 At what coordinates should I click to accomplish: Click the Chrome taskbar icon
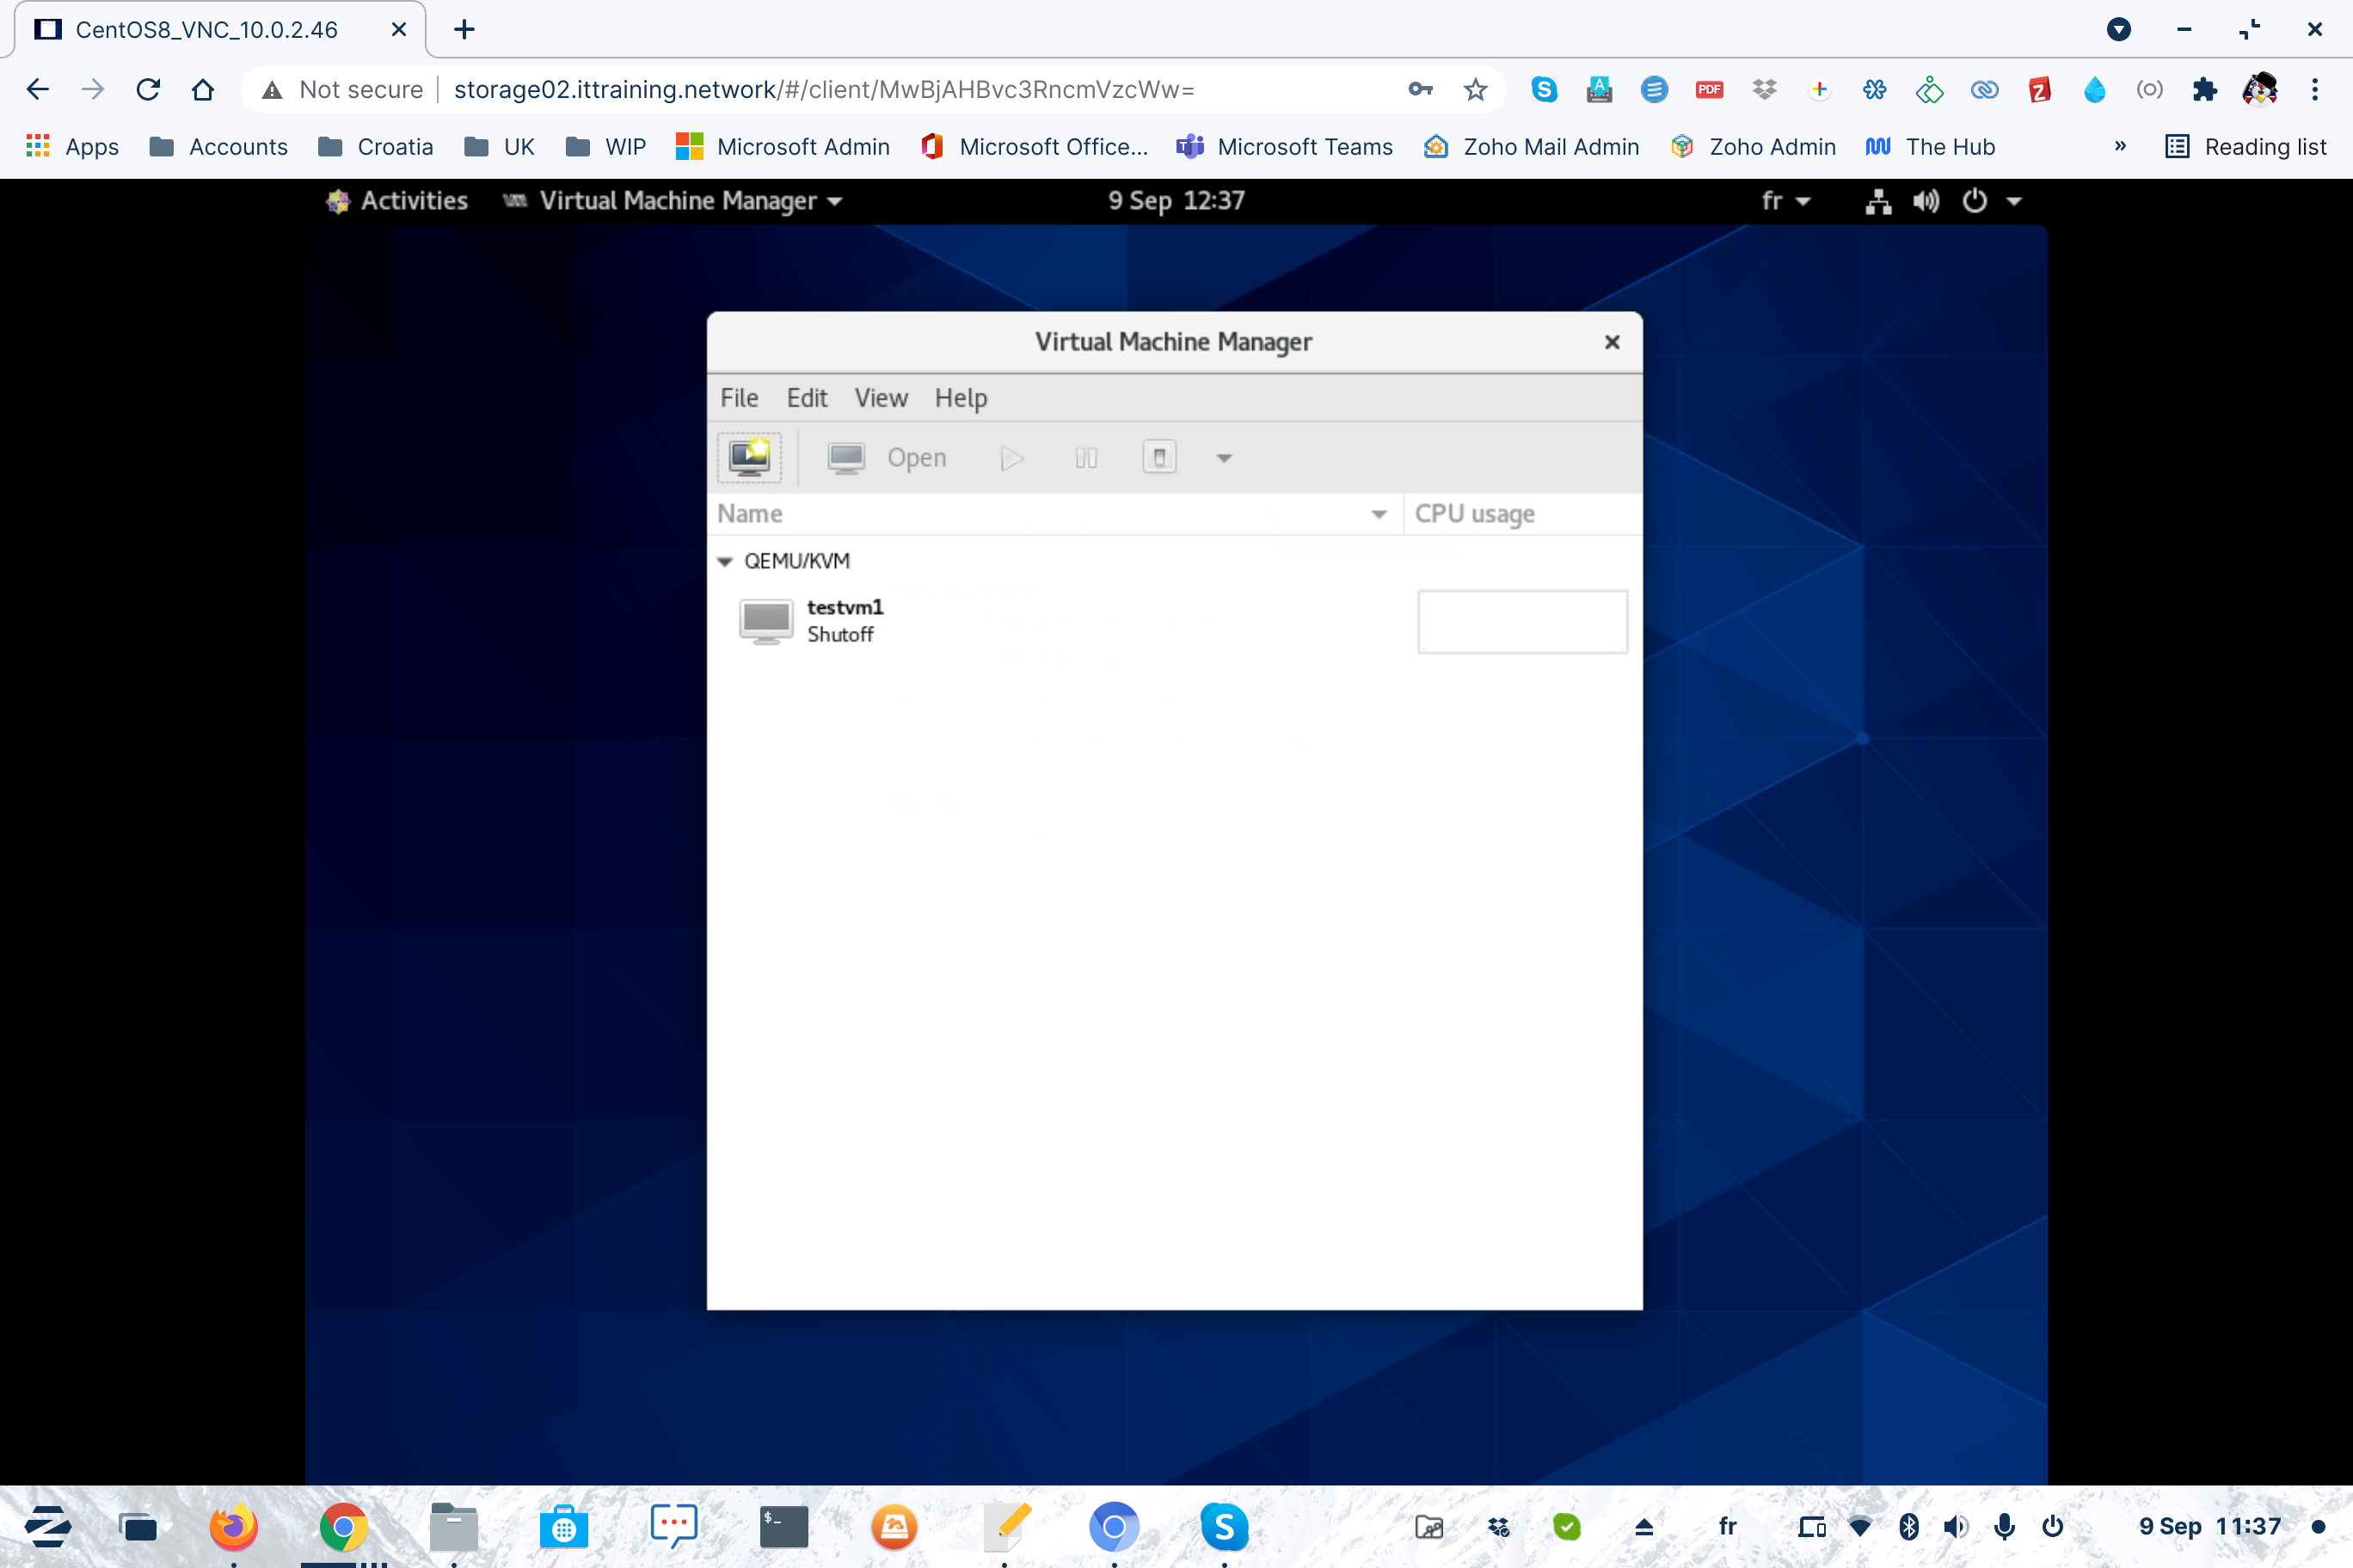click(343, 1526)
